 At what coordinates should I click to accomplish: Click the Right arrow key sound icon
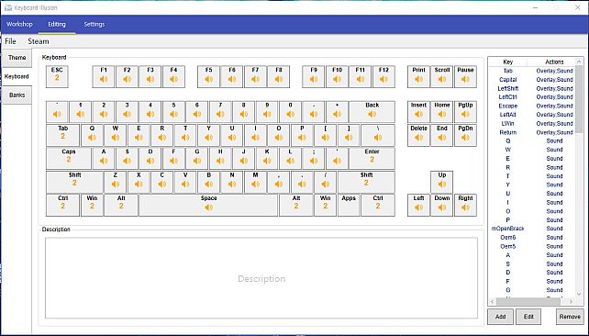pos(465,207)
